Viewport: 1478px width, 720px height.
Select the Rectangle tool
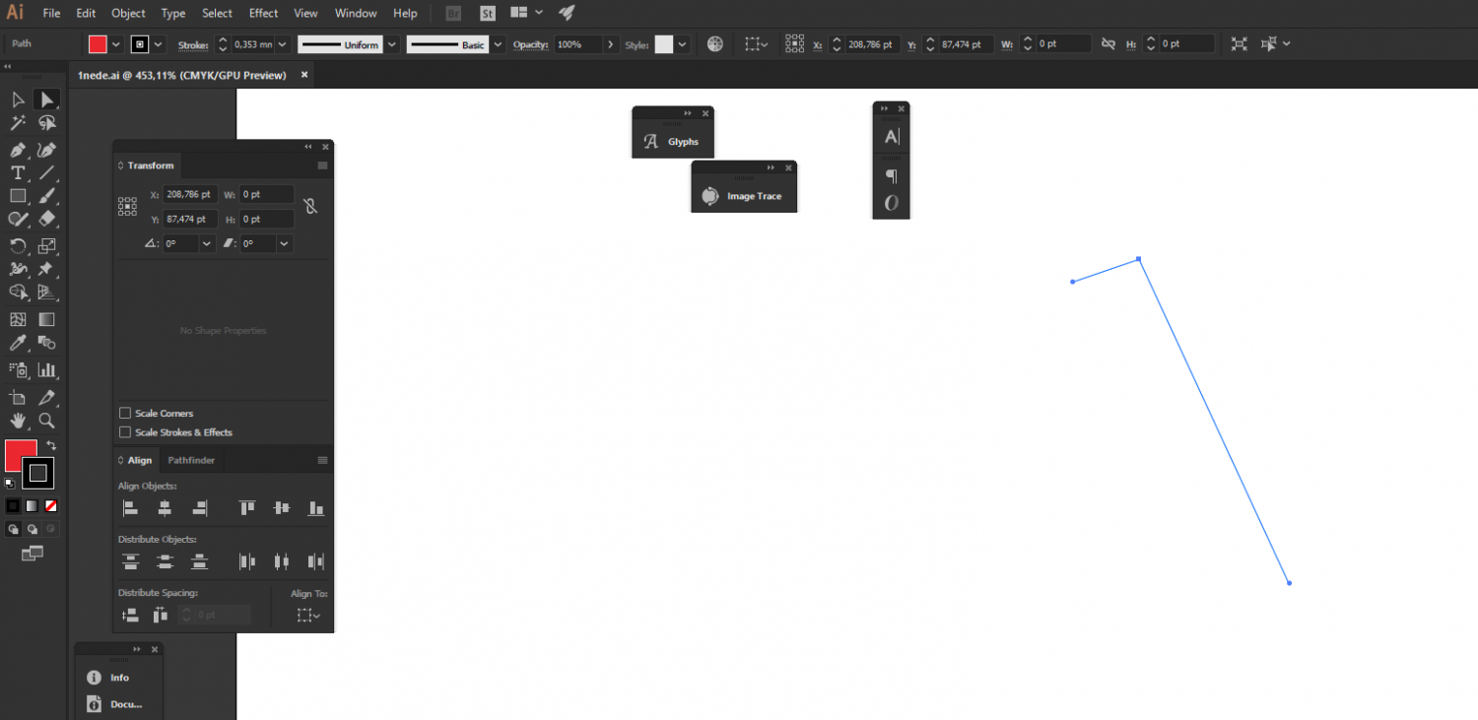[18, 196]
